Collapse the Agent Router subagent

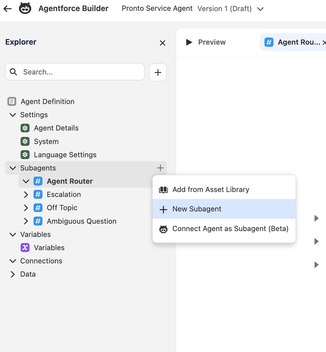[x=26, y=181]
